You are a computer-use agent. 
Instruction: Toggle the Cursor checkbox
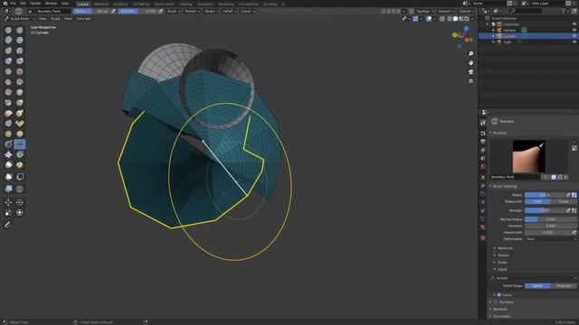pos(498,295)
